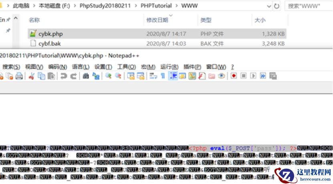Sort by 大小 column header
Screen dimensions: 333x184
(260, 20)
